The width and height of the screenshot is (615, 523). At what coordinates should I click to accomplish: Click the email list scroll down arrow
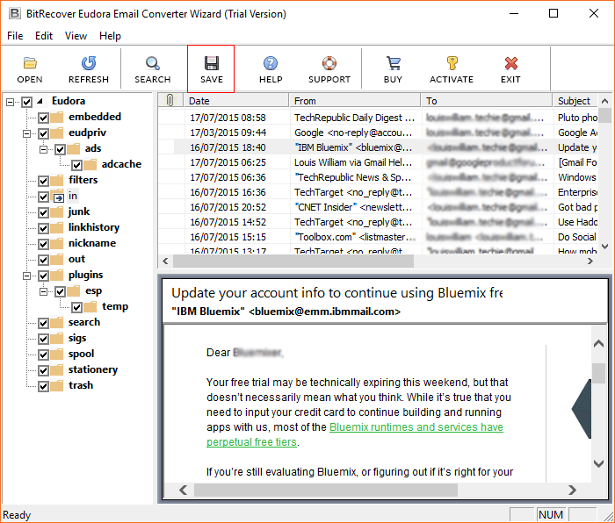click(x=604, y=247)
